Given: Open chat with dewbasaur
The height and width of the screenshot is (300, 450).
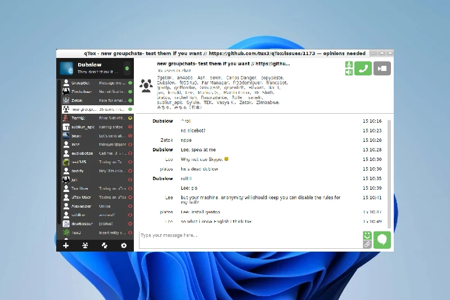Looking at the screenshot, I should [x=97, y=223].
